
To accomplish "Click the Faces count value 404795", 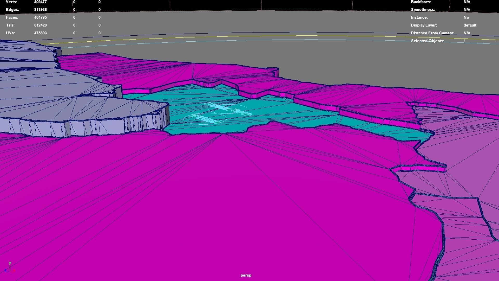I will [40, 17].
